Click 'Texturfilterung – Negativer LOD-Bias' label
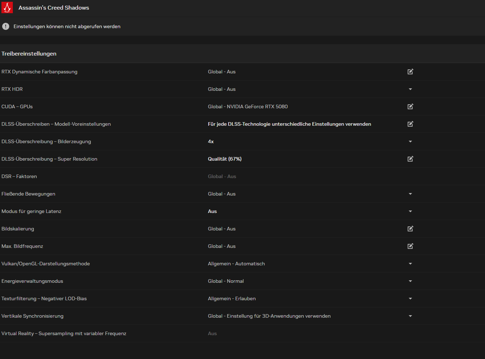Viewport: 485px width, 359px height. (44, 298)
